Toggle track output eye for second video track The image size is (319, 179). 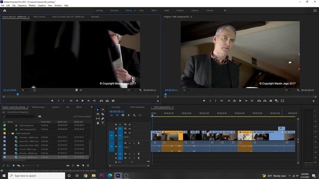coord(130,129)
